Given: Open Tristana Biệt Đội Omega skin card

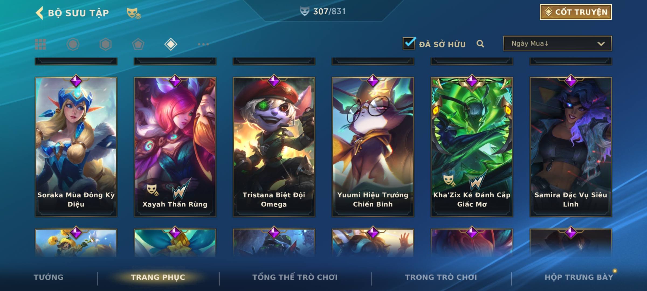Looking at the screenshot, I should (274, 147).
